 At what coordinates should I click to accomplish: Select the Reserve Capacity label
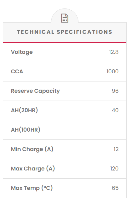tap(35, 91)
